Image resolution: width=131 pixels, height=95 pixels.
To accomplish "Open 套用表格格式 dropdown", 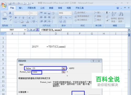I will (x=83, y=16).
